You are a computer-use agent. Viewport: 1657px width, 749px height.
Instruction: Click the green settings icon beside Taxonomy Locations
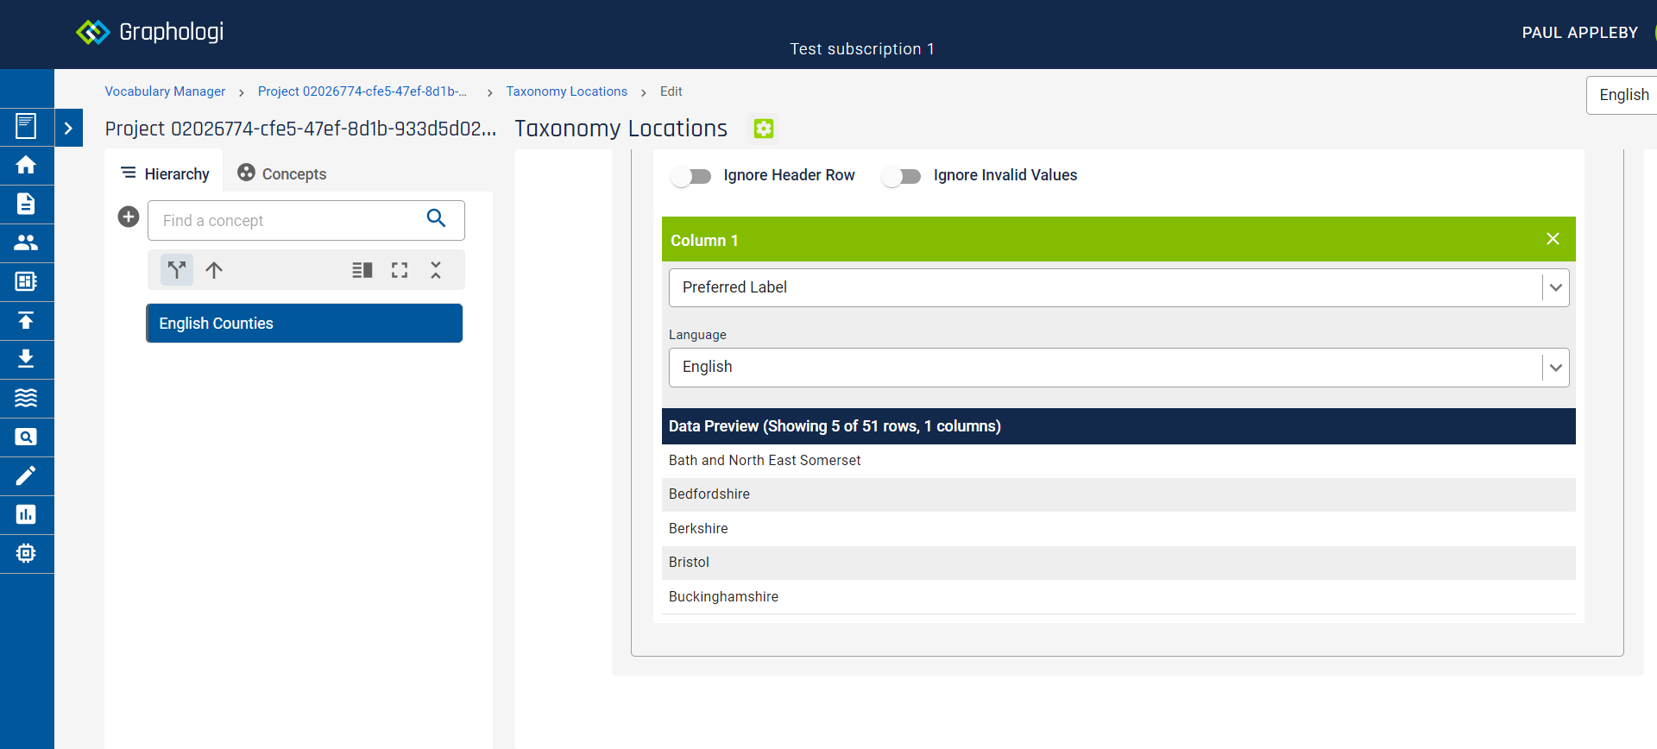pyautogui.click(x=764, y=129)
